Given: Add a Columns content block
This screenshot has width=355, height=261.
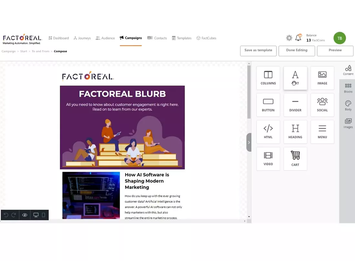Looking at the screenshot, I should (268, 78).
